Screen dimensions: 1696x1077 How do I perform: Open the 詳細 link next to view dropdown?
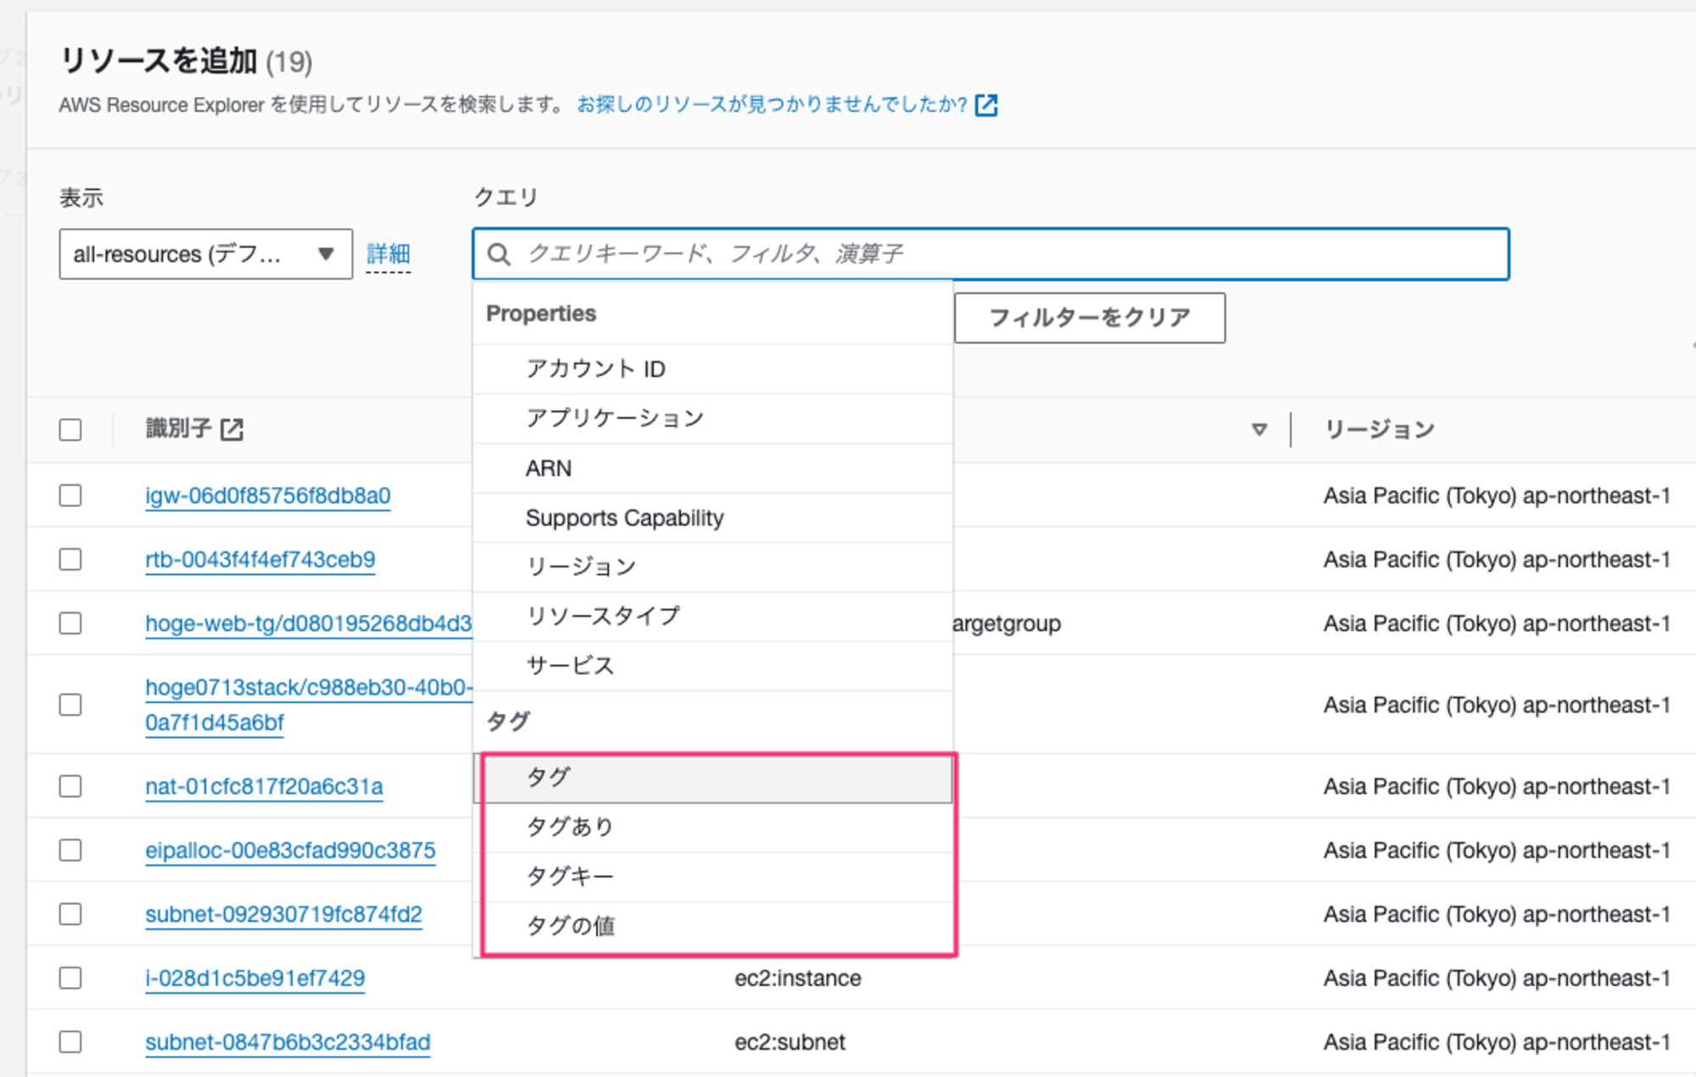388,254
